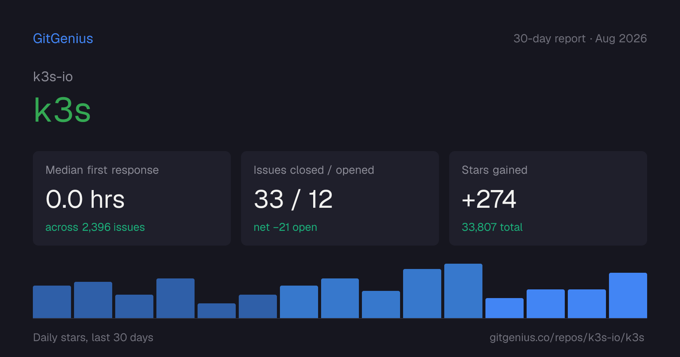This screenshot has height=357, width=680.
Task: Select the "33 / 12" value
Action: (x=293, y=199)
